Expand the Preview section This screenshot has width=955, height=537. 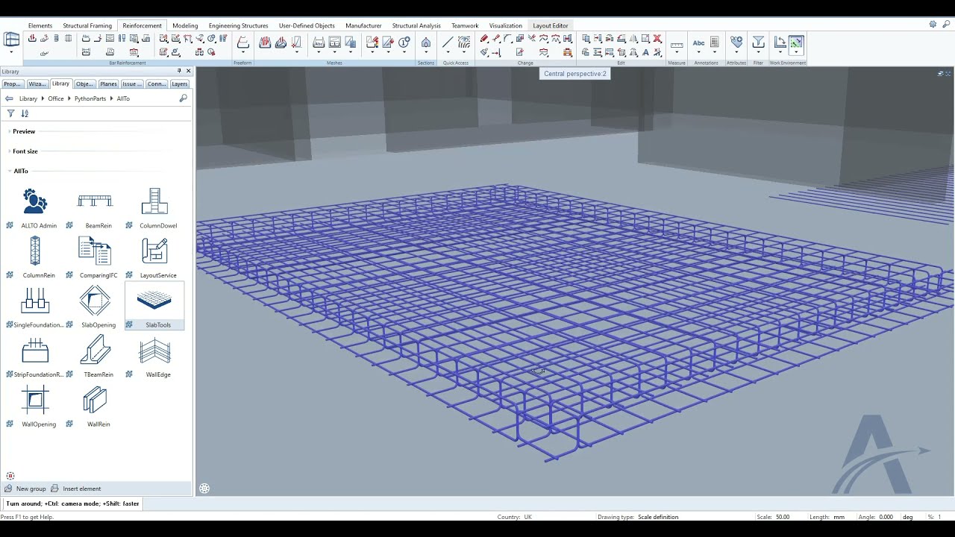24,131
